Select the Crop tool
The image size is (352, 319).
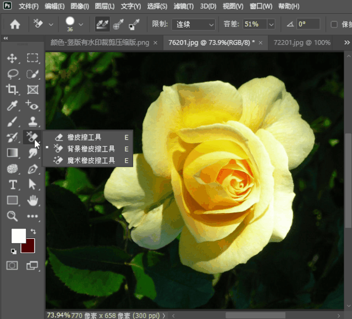[12, 89]
